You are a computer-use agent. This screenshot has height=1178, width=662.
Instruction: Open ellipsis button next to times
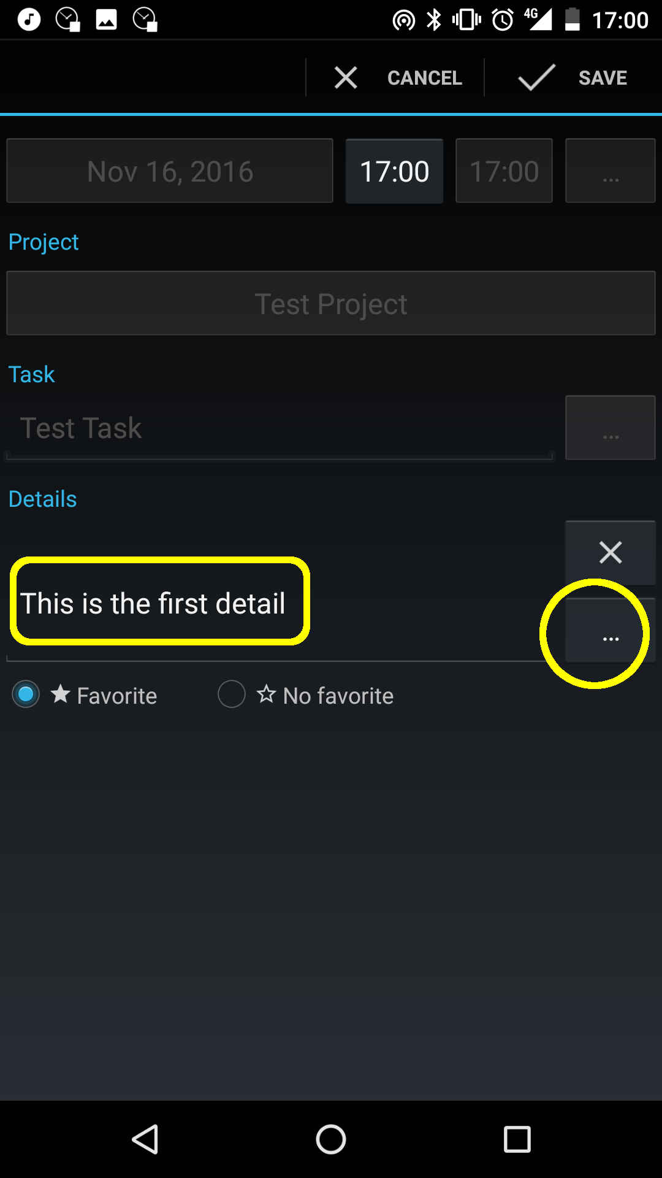pyautogui.click(x=611, y=171)
